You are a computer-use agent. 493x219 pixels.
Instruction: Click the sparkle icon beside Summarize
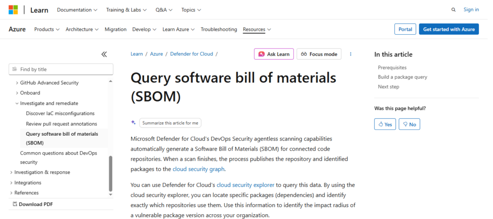coord(133,123)
